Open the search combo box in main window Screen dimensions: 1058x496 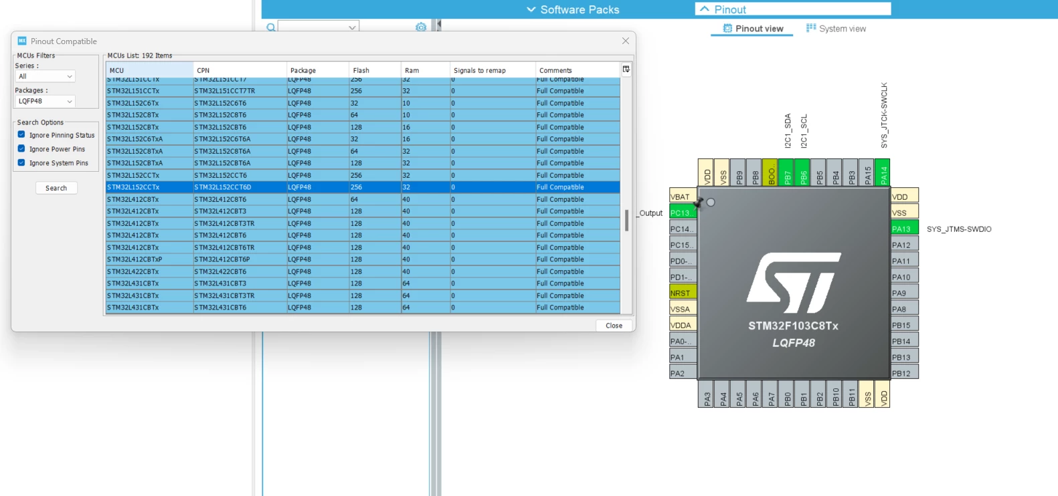[x=319, y=27]
